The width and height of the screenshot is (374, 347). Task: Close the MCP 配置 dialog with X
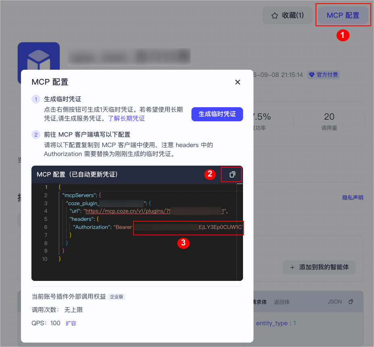pos(237,82)
